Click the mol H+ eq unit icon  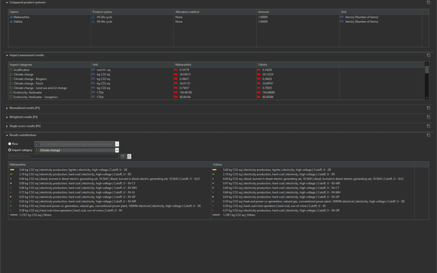coord(93,70)
